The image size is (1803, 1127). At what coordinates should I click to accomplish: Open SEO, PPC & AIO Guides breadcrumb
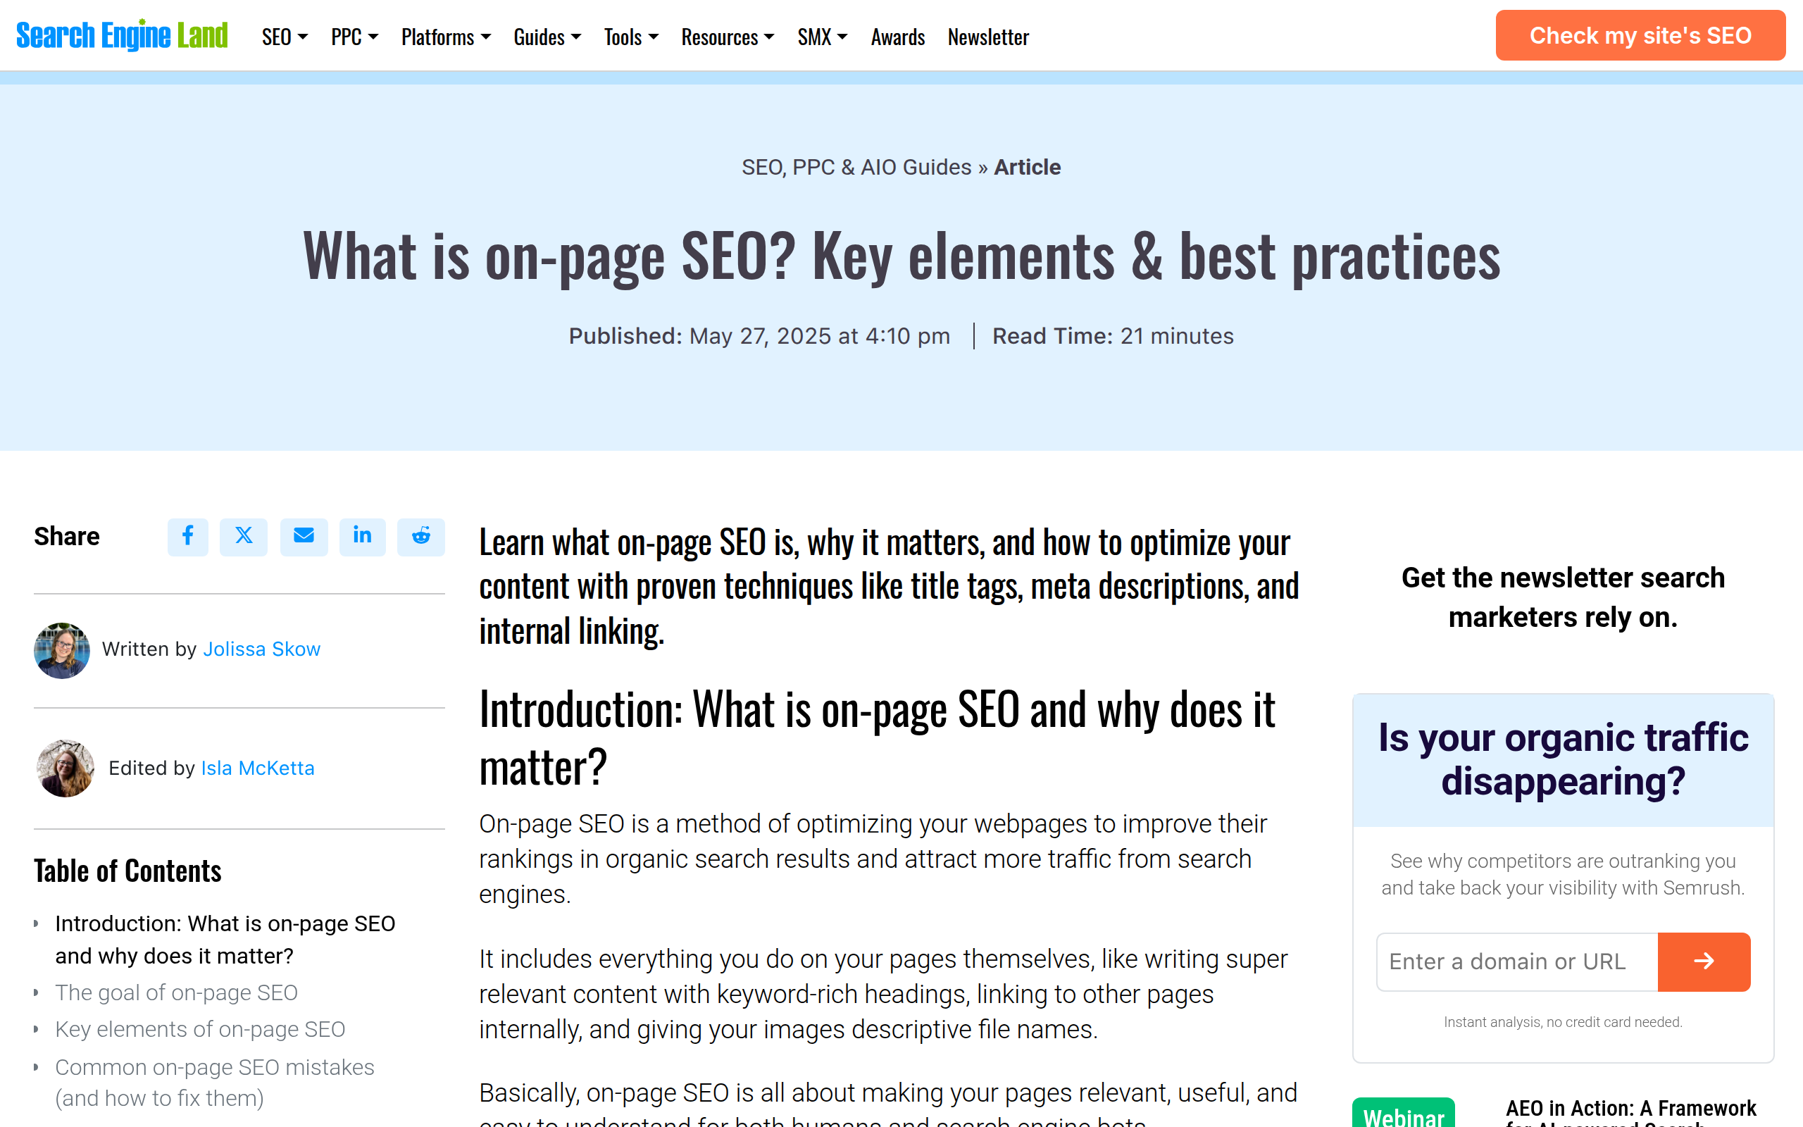pyautogui.click(x=856, y=167)
